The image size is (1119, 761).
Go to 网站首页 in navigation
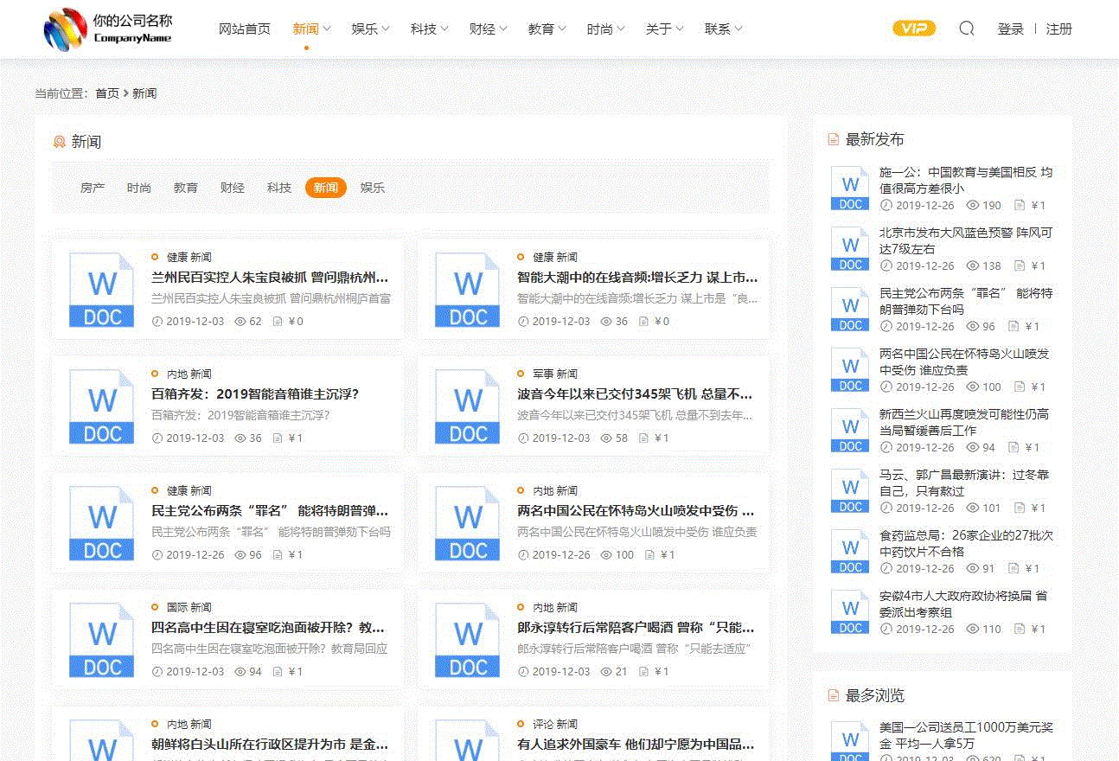(x=245, y=29)
